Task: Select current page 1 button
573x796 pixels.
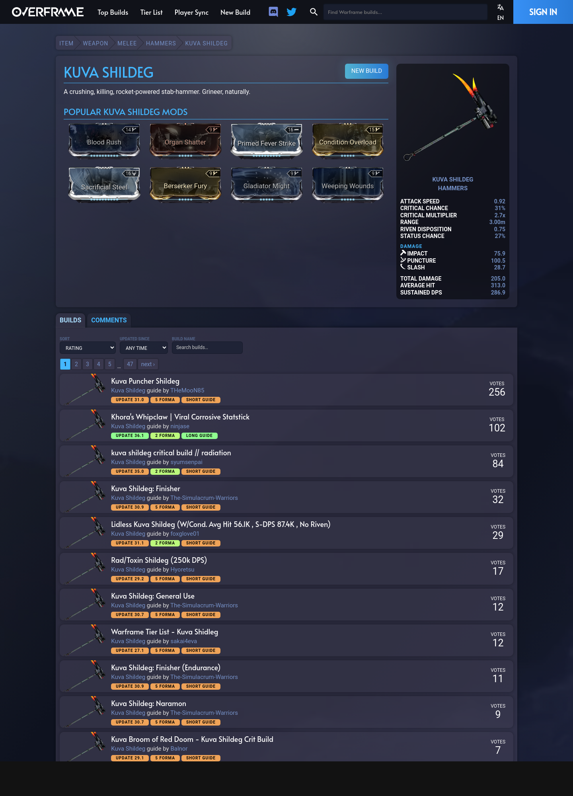Action: click(65, 364)
